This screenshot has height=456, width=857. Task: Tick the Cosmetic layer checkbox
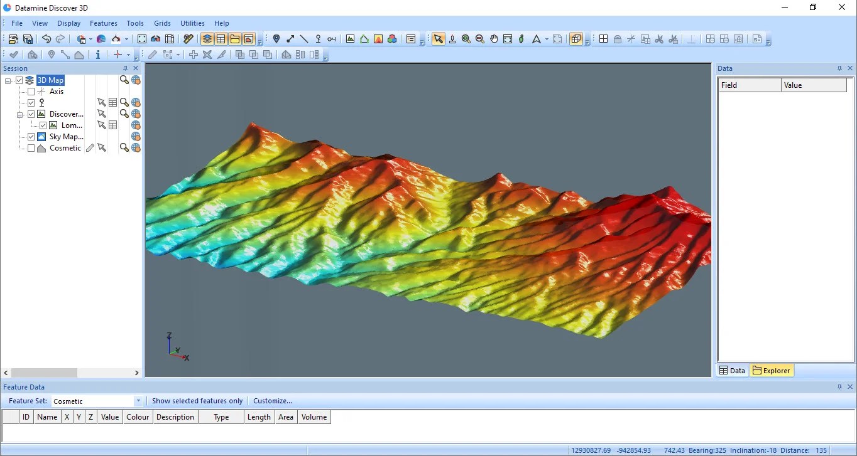[x=31, y=148]
